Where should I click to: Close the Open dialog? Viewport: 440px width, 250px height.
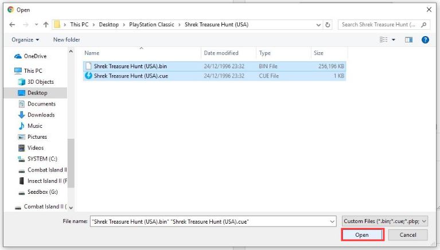pos(429,10)
